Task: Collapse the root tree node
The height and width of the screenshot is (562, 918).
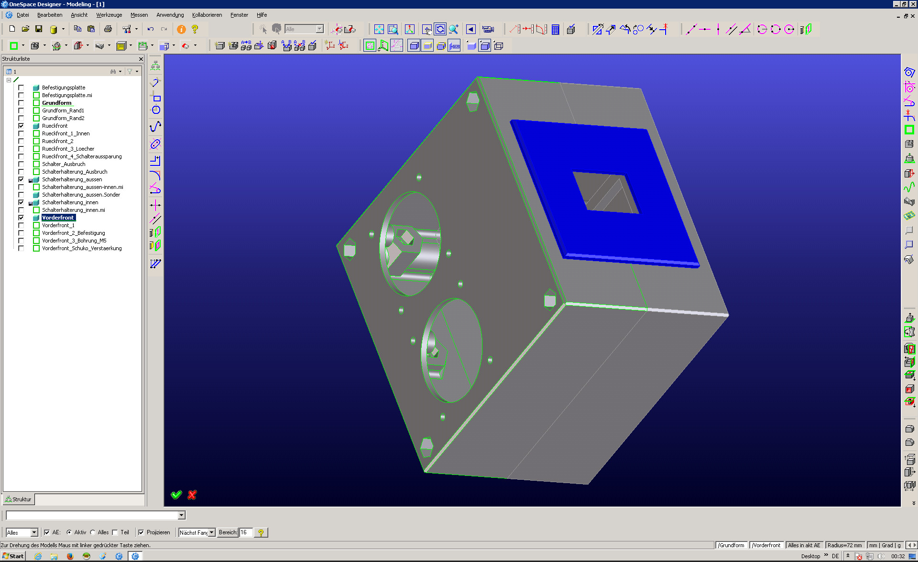Action: [9, 80]
